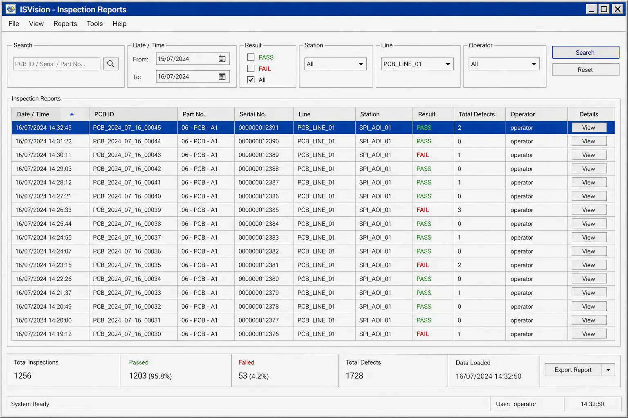This screenshot has width=628, height=418.
Task: Open the Reports menu
Action: 65,24
